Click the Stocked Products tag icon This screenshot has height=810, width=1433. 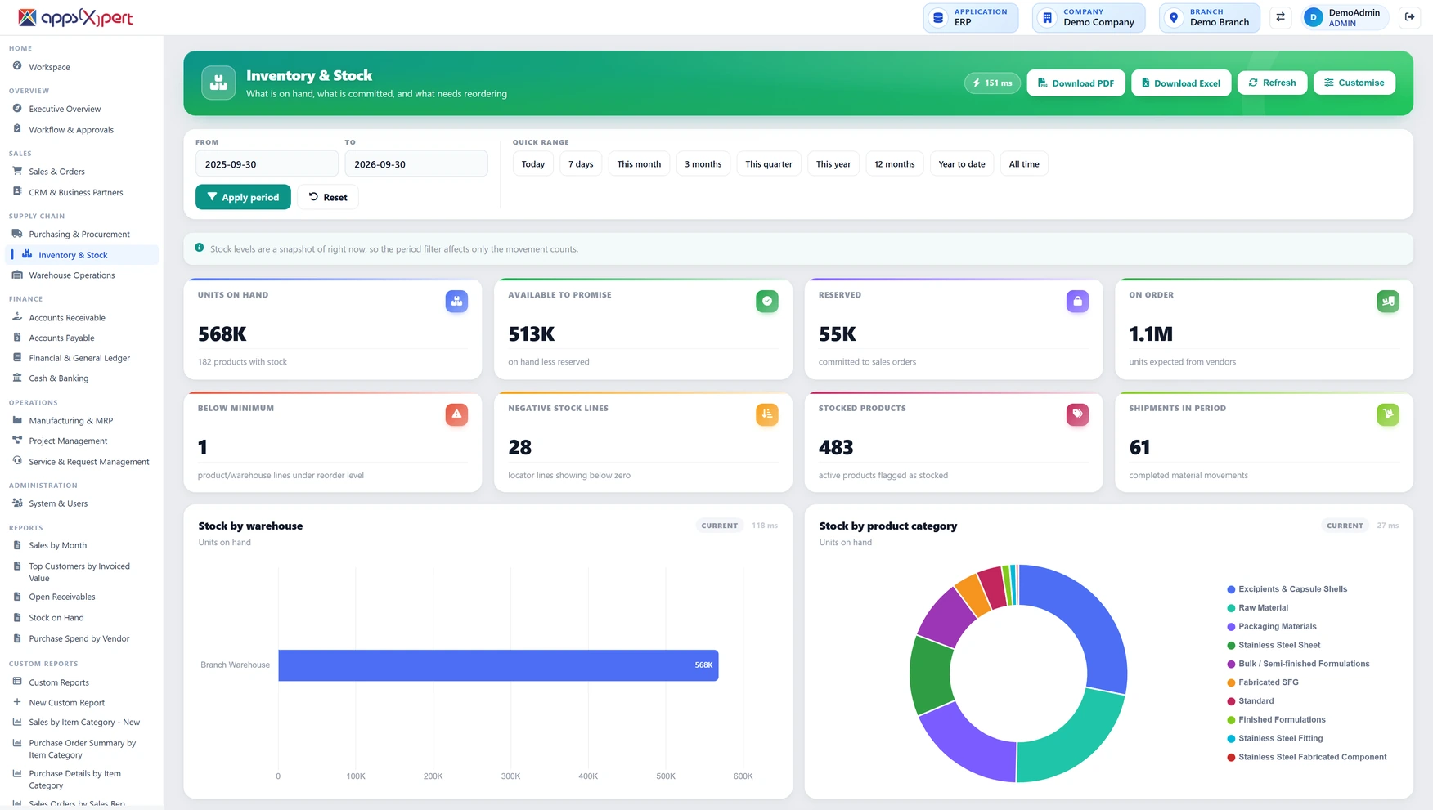(1077, 414)
